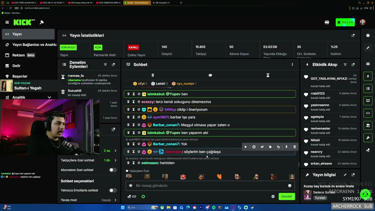Toggle the list panel icon in right toolbar

(x=368, y=88)
